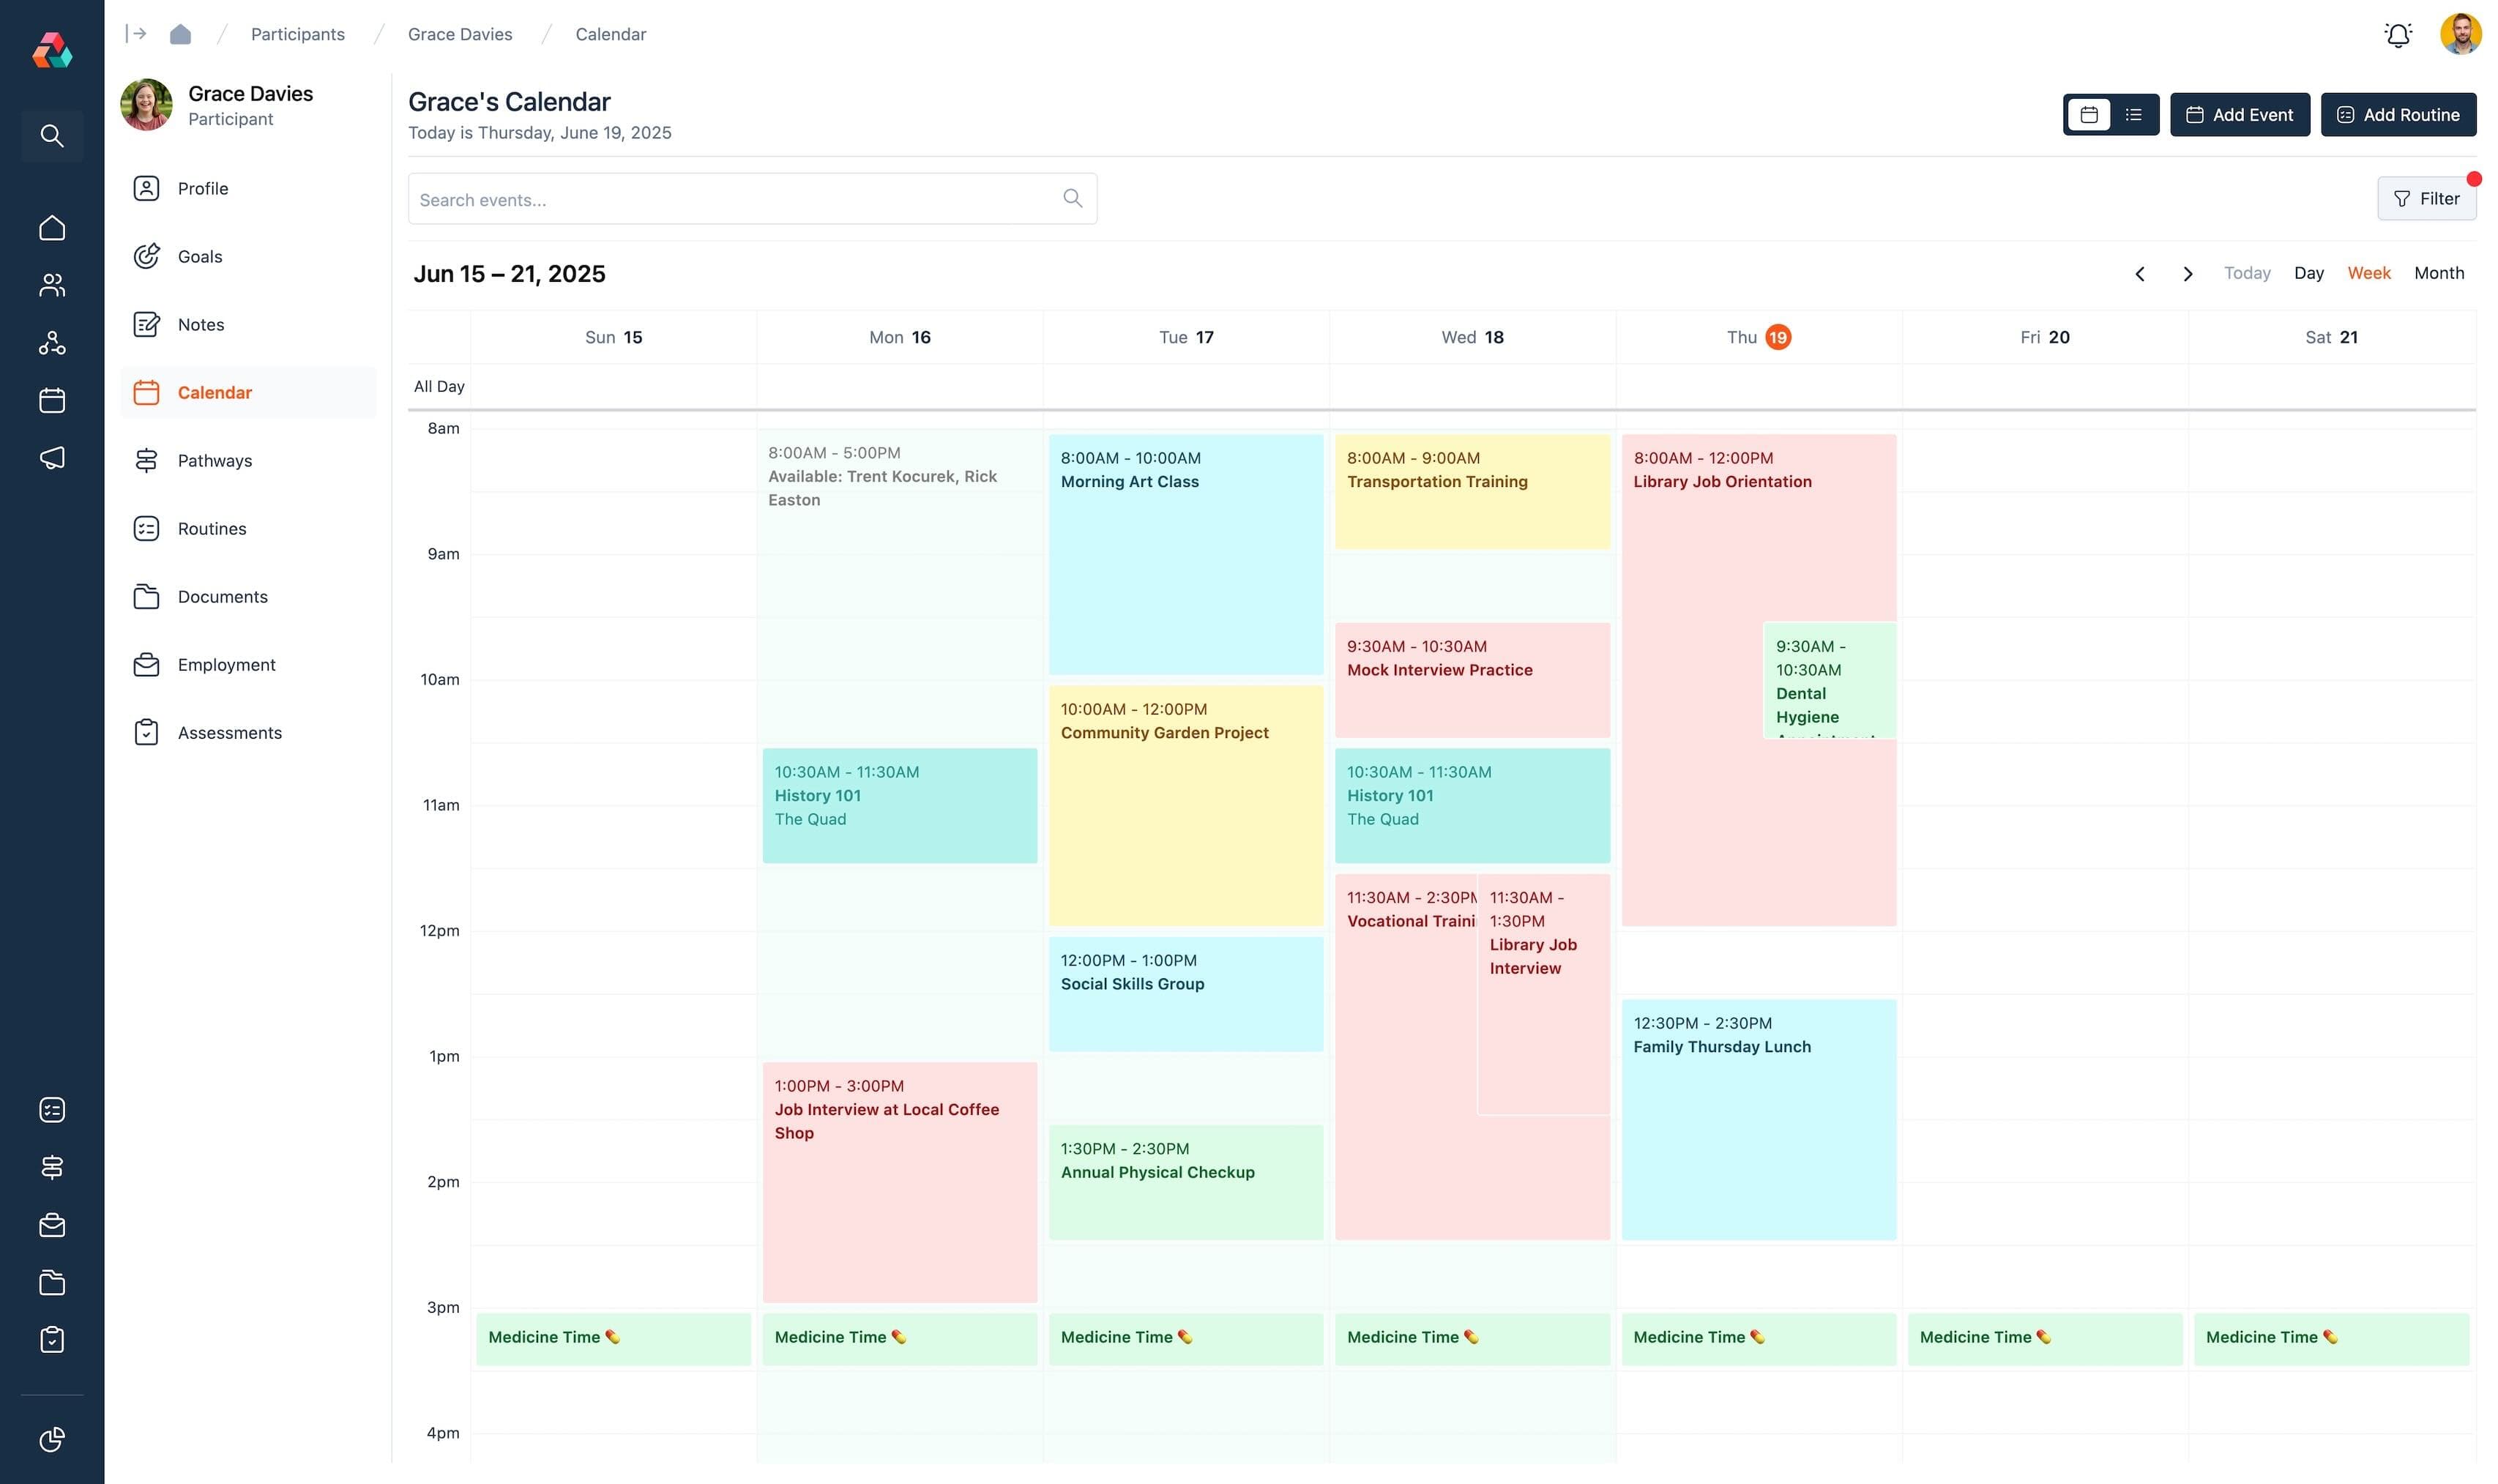Open Participants from the breadcrumb

point(297,33)
